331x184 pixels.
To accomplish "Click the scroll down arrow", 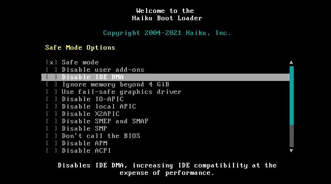I will click(x=291, y=150).
